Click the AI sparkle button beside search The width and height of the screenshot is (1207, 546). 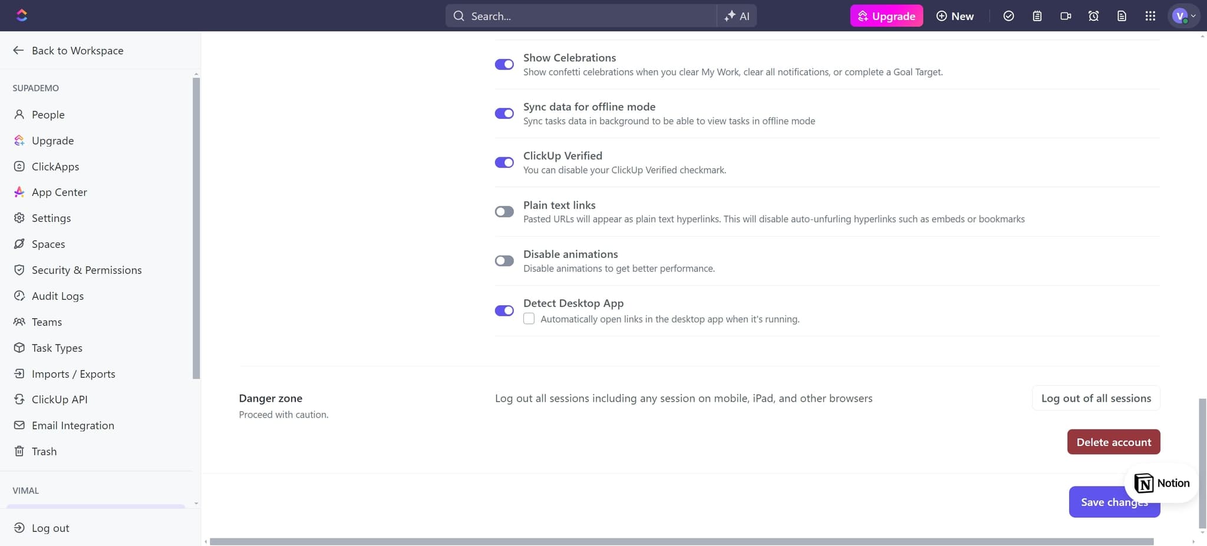coord(737,16)
